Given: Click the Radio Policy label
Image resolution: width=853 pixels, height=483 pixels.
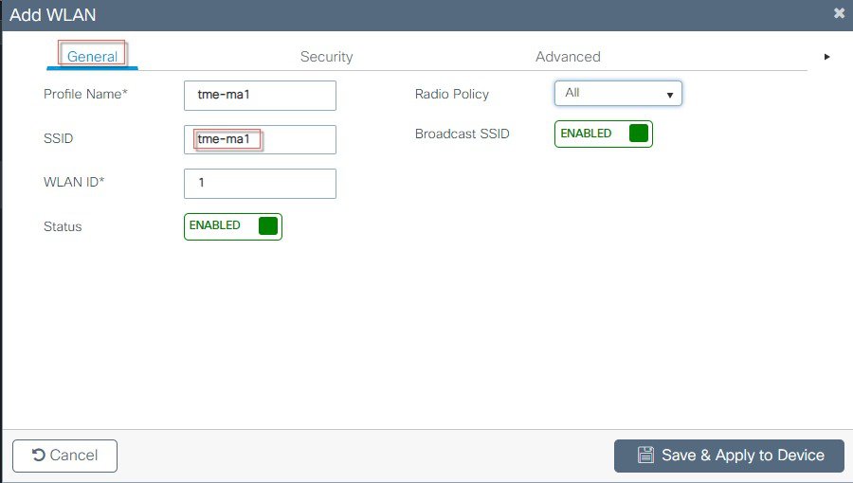Looking at the screenshot, I should [x=451, y=94].
